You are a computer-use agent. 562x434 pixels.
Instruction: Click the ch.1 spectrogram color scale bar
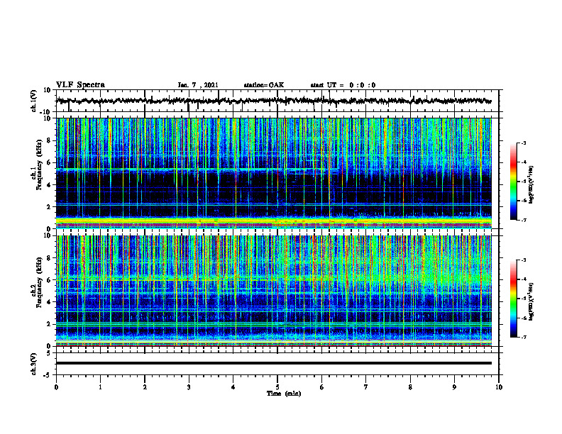513,182
